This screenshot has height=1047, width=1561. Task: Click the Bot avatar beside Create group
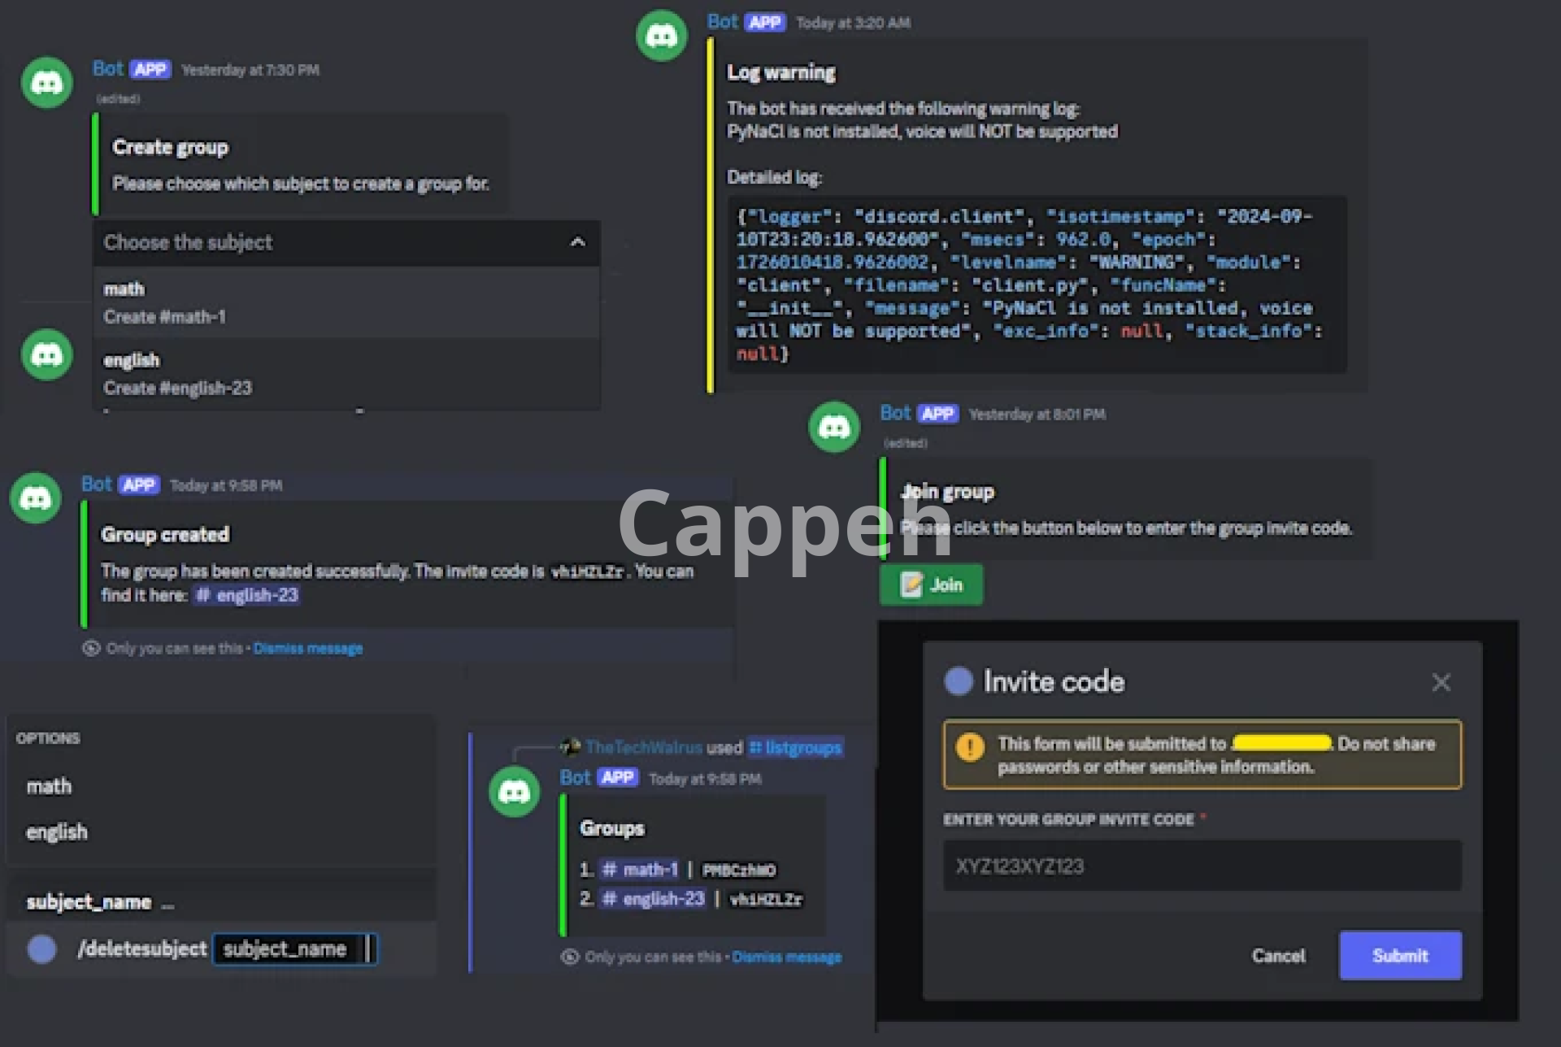point(46,82)
